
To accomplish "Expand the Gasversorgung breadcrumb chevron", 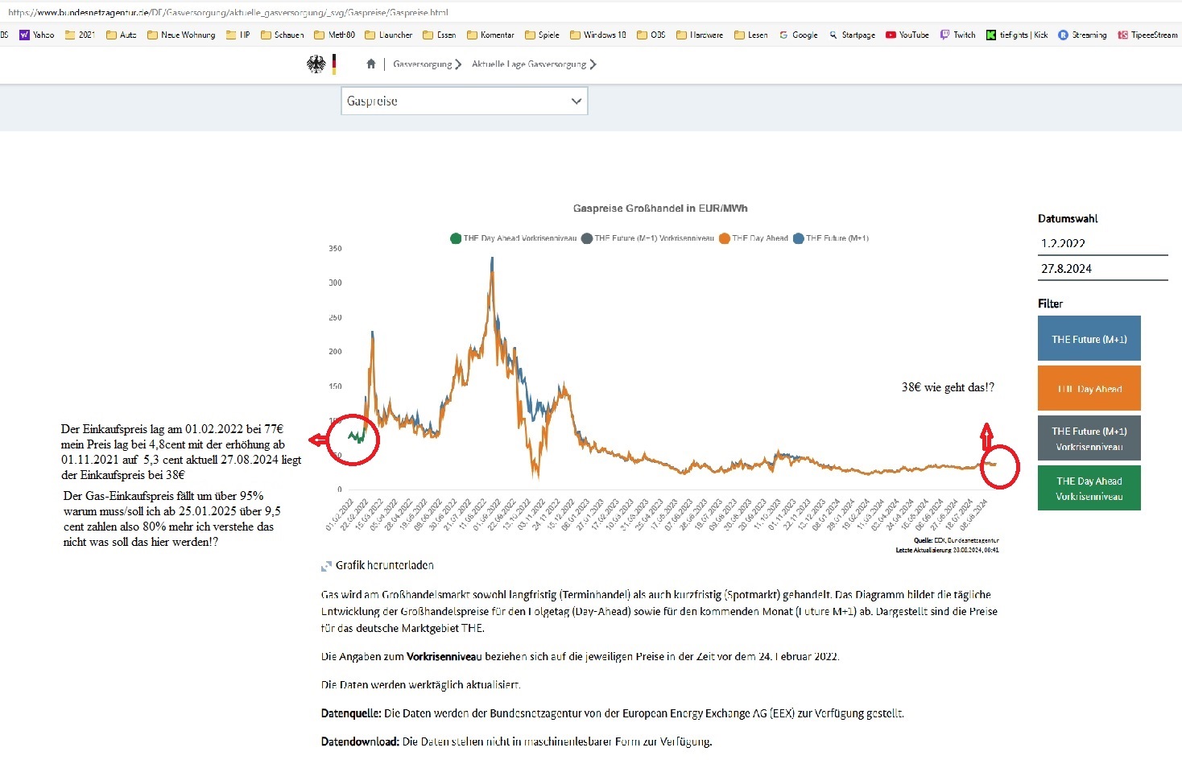I will click(458, 64).
